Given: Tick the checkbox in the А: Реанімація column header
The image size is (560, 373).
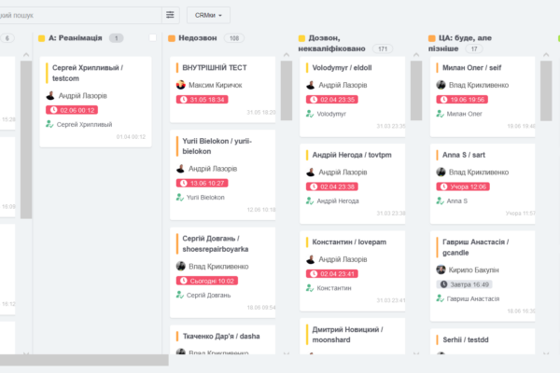Looking at the screenshot, I should tap(153, 38).
